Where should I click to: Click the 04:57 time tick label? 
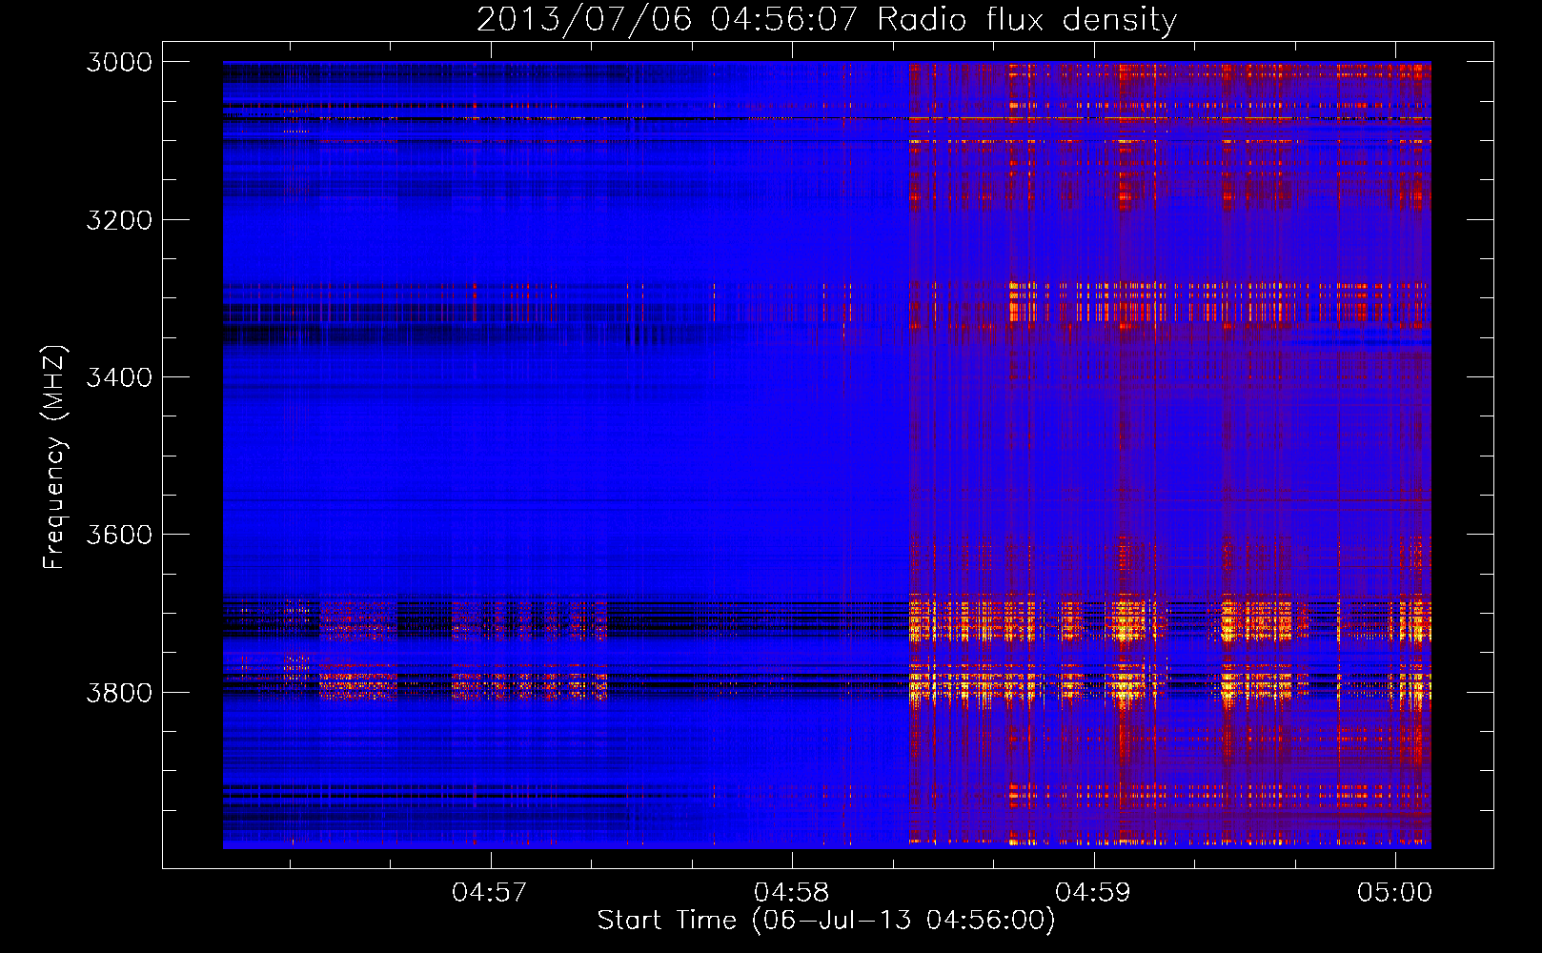tap(490, 893)
